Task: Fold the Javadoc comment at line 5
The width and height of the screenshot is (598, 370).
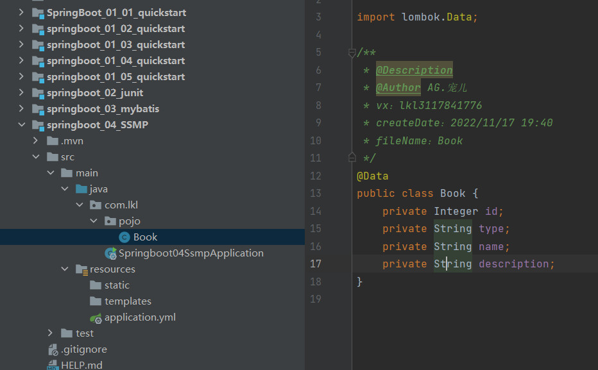Action: (352, 53)
